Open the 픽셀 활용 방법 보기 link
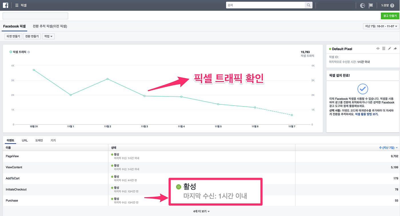Image resolution: width=400 pixels, height=216 pixels. click(367, 114)
